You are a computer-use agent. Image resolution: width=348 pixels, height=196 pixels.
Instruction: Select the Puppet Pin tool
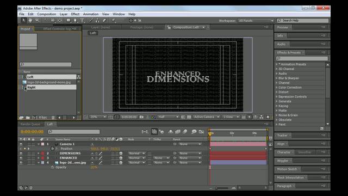[114, 21]
